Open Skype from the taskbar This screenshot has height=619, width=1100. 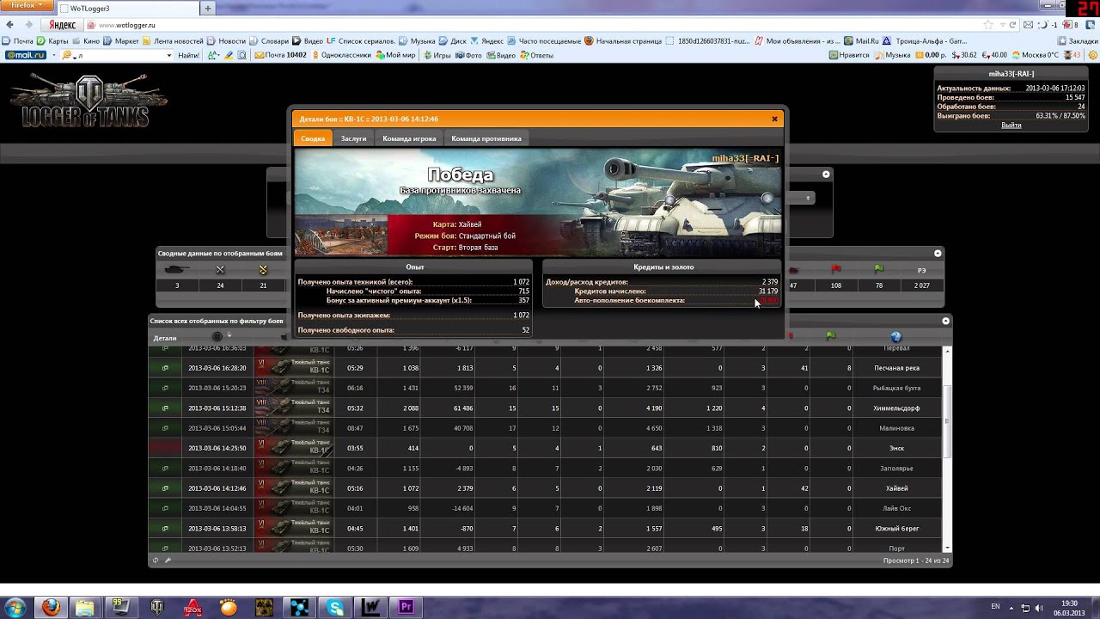[335, 607]
